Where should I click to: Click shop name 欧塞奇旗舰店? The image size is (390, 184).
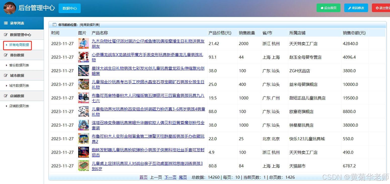click(301, 112)
